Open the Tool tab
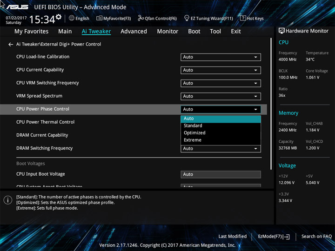This screenshot has width=335, height=251. click(x=215, y=32)
